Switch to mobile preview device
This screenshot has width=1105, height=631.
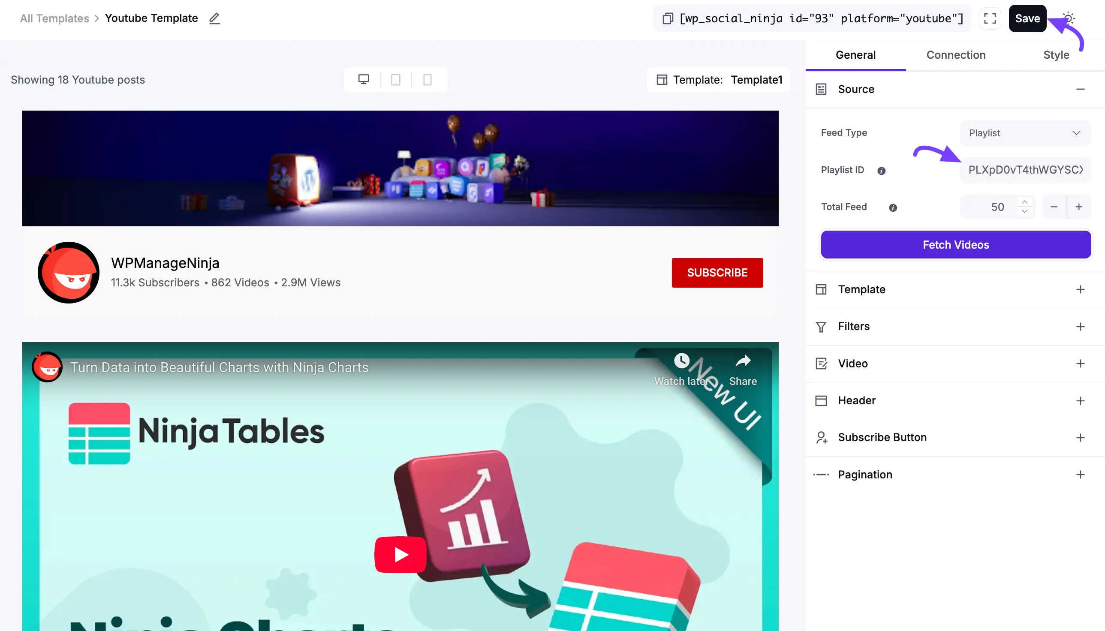[x=427, y=79]
